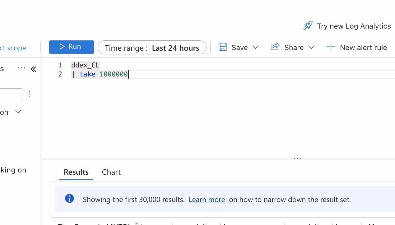Screen dimensions: 395x225
Task: Focus the side pane search field
Action: click(x=11, y=94)
